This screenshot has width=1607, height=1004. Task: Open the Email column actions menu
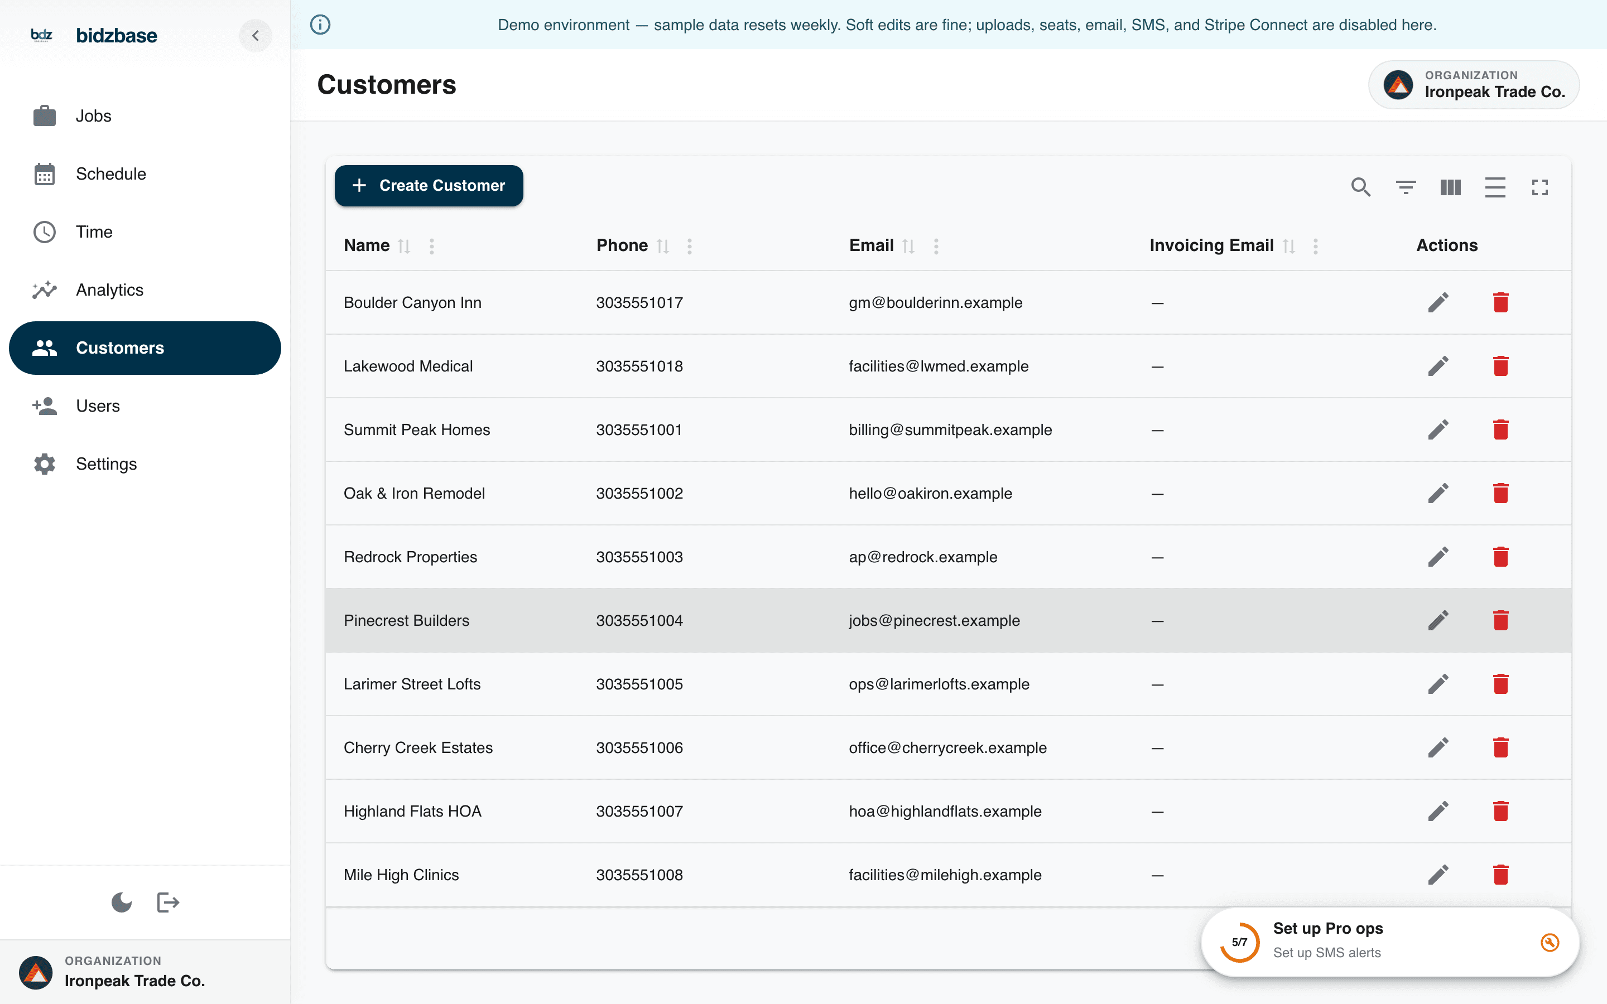[936, 247]
